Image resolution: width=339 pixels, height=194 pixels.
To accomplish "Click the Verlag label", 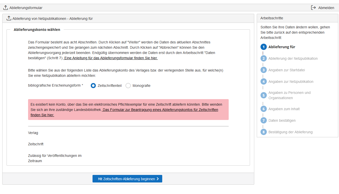I will click(x=33, y=133).
